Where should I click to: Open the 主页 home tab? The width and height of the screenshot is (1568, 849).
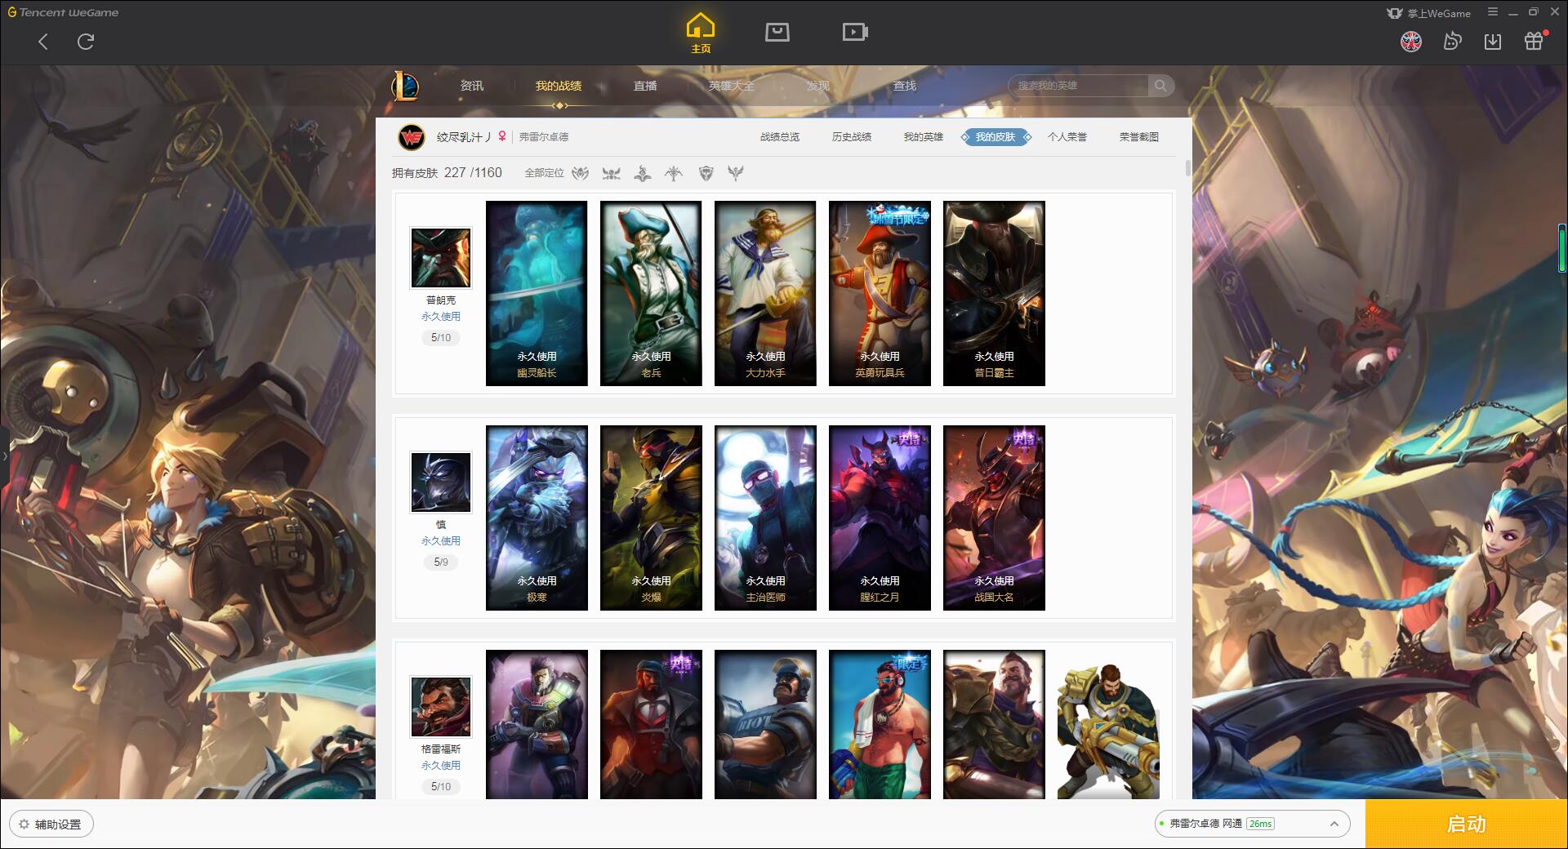click(x=701, y=33)
